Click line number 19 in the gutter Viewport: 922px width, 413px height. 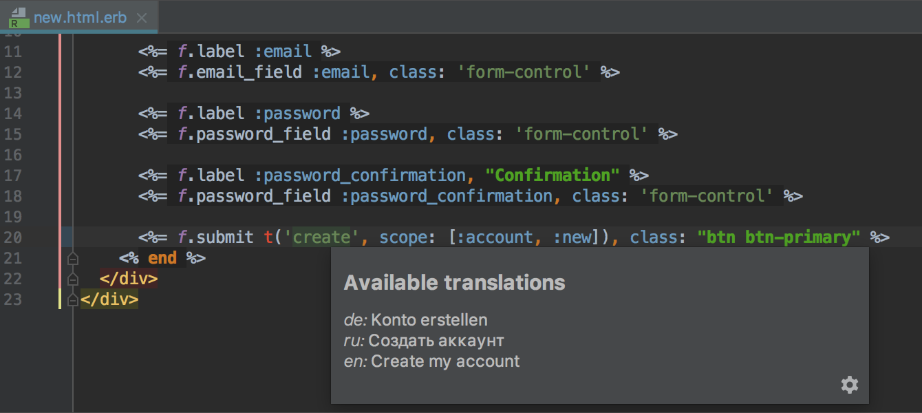pos(13,217)
